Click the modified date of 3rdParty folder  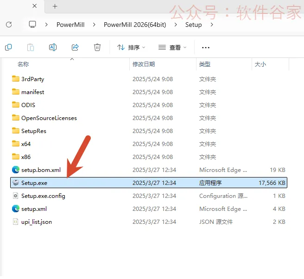(152, 79)
